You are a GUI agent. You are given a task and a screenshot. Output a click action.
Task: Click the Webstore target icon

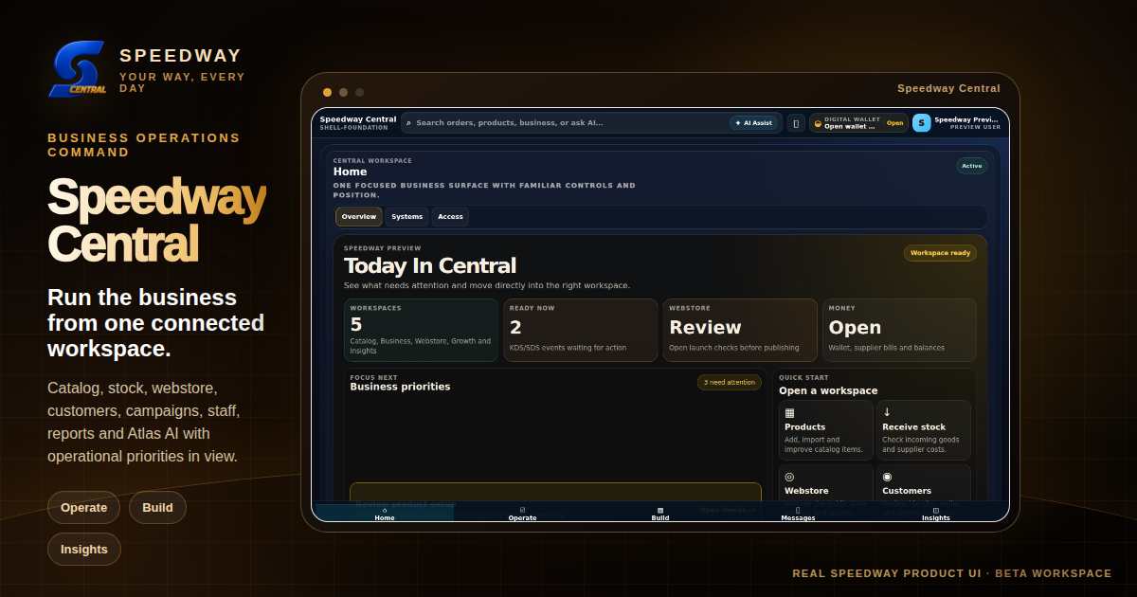click(x=789, y=477)
